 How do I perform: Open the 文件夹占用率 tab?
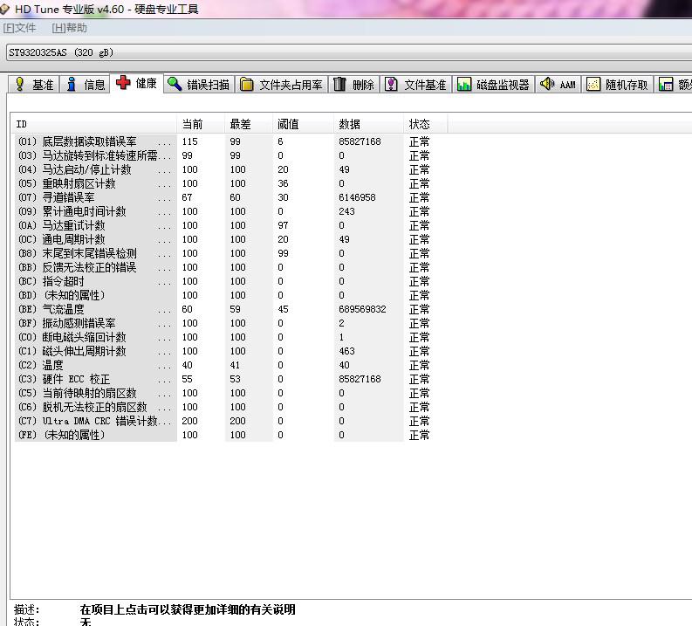(x=281, y=85)
